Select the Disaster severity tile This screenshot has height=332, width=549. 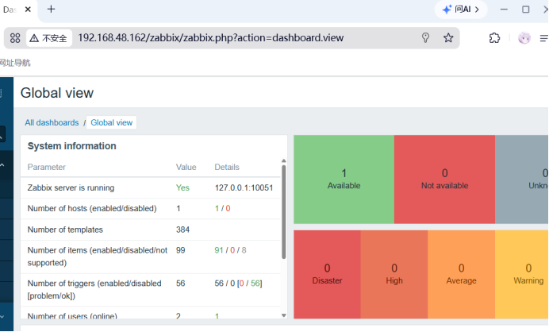coord(327,275)
